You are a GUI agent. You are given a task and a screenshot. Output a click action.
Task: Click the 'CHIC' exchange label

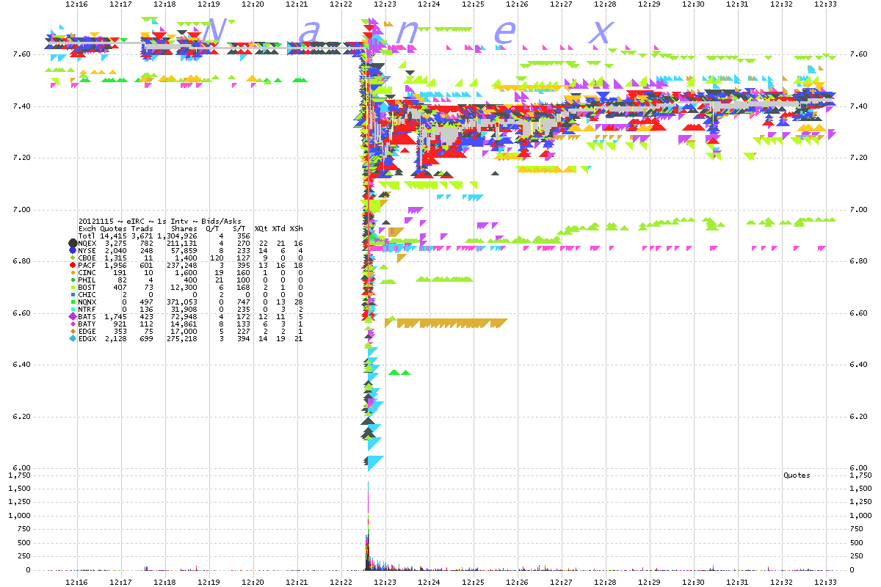tap(87, 294)
